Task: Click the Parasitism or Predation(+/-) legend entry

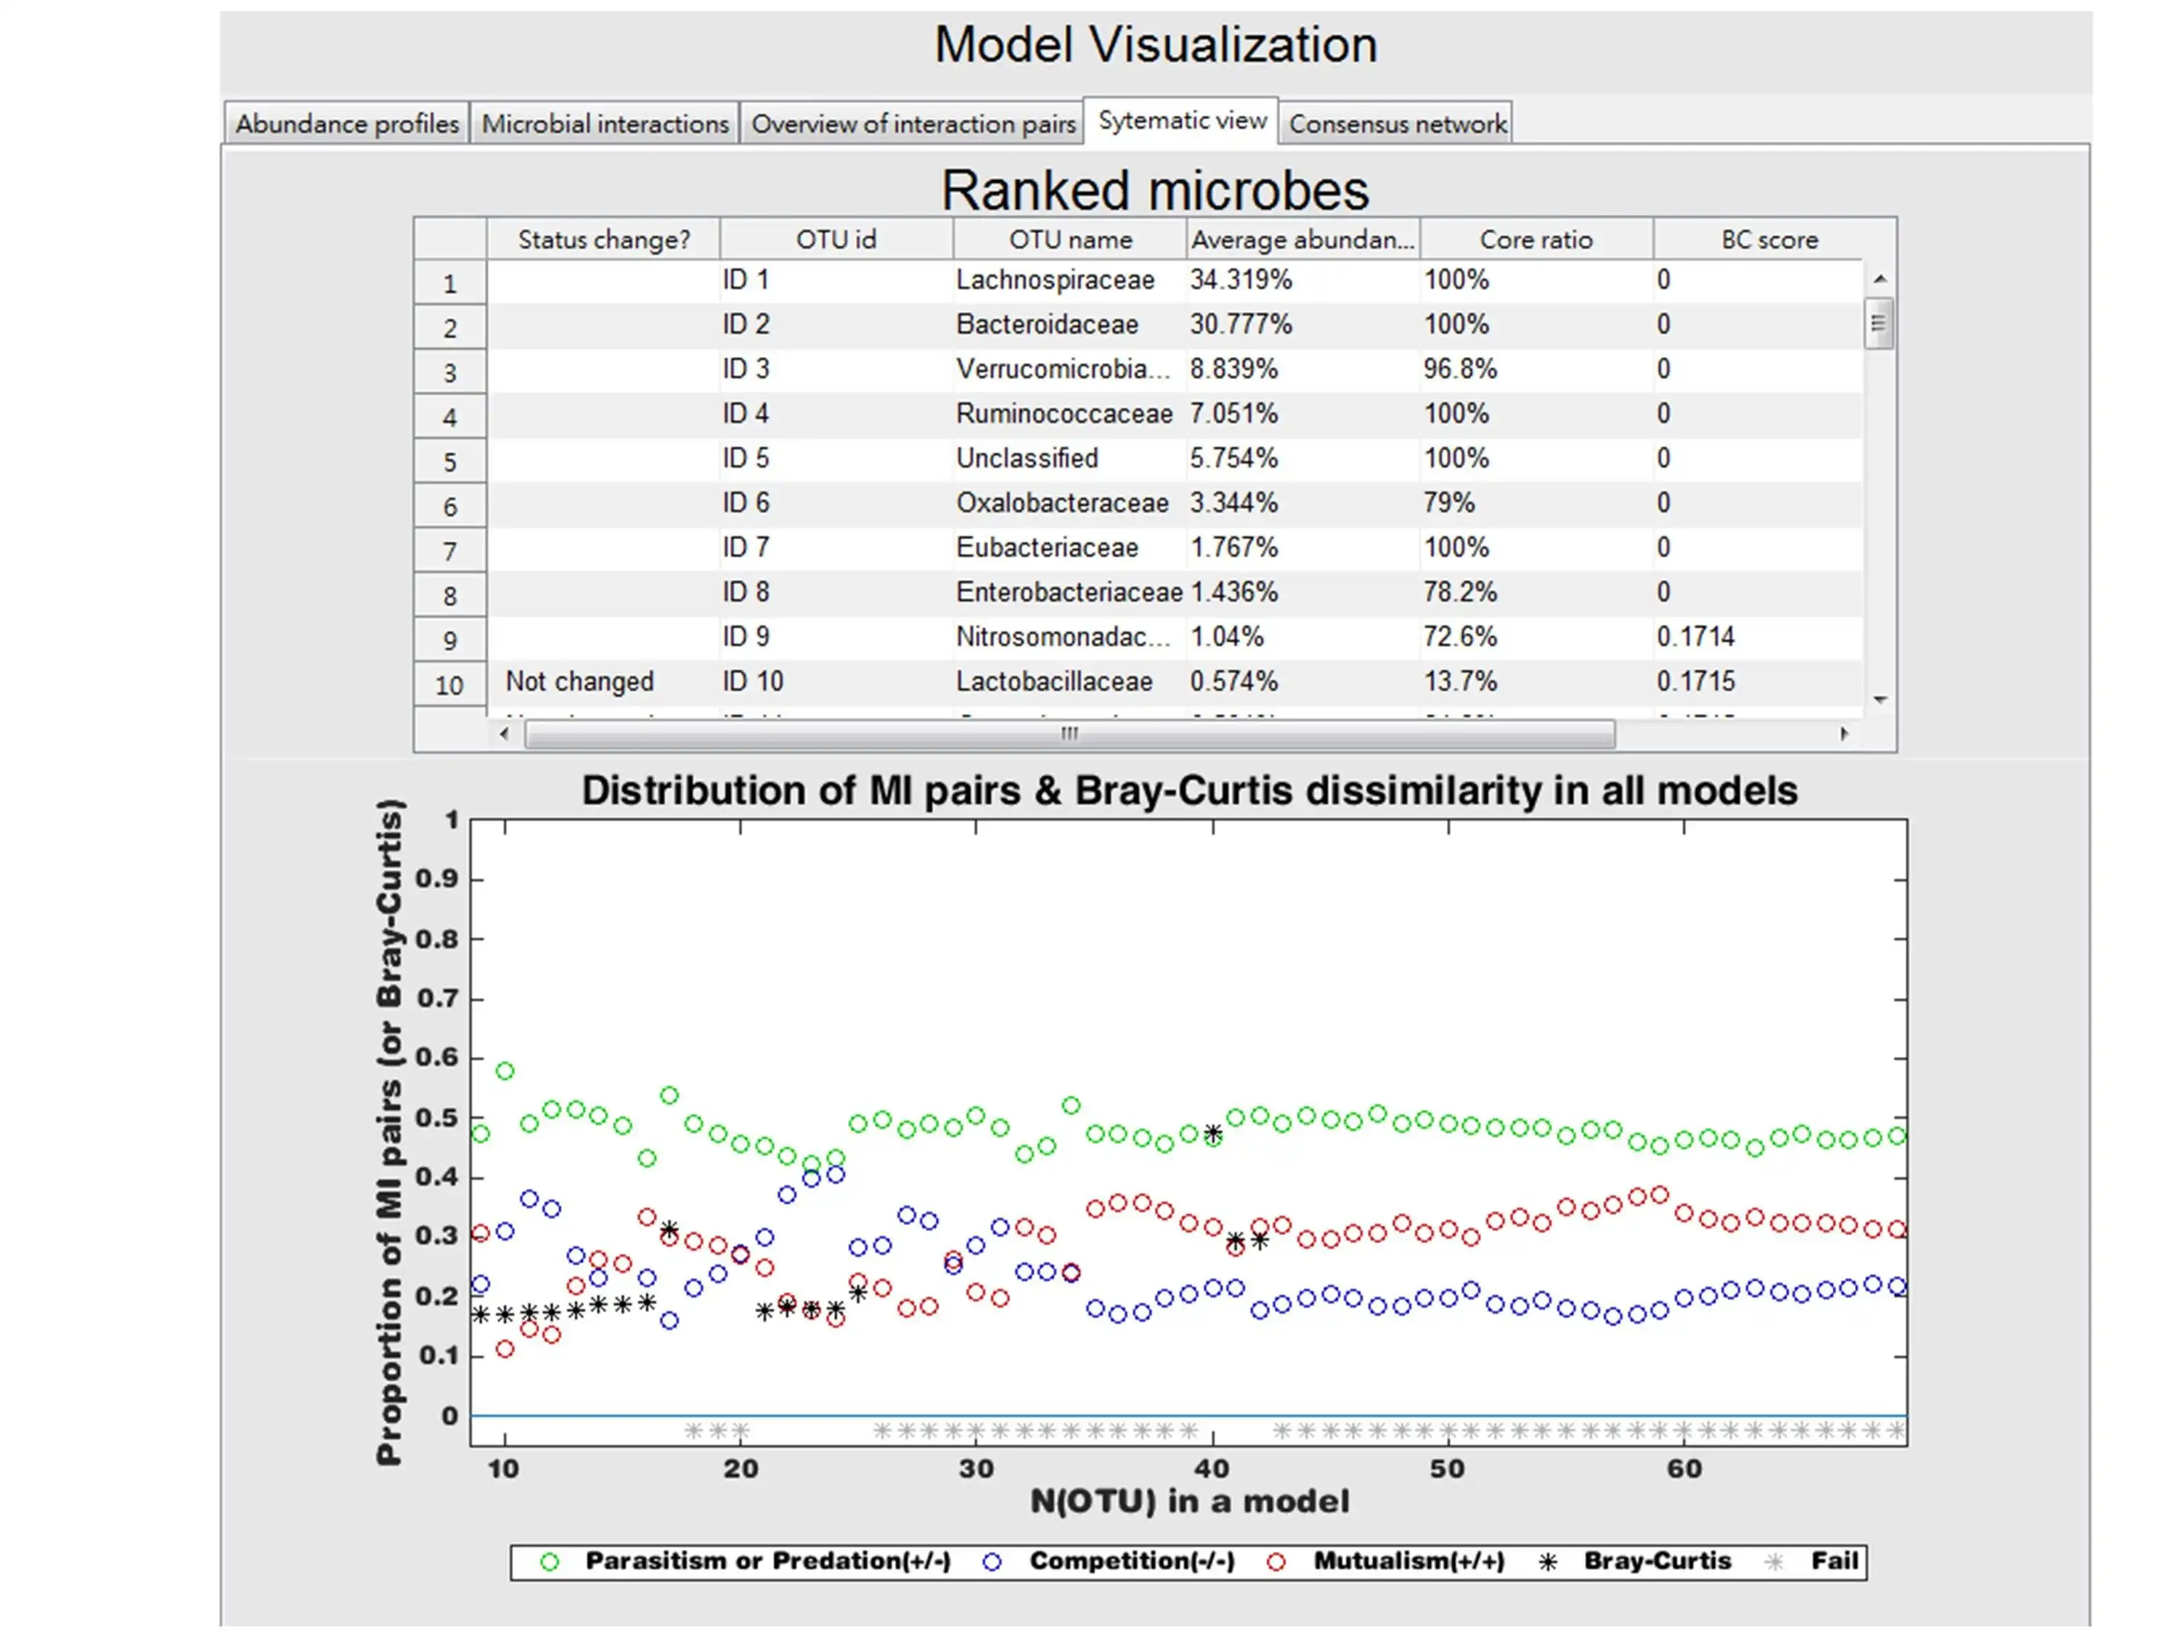Action: point(746,1561)
